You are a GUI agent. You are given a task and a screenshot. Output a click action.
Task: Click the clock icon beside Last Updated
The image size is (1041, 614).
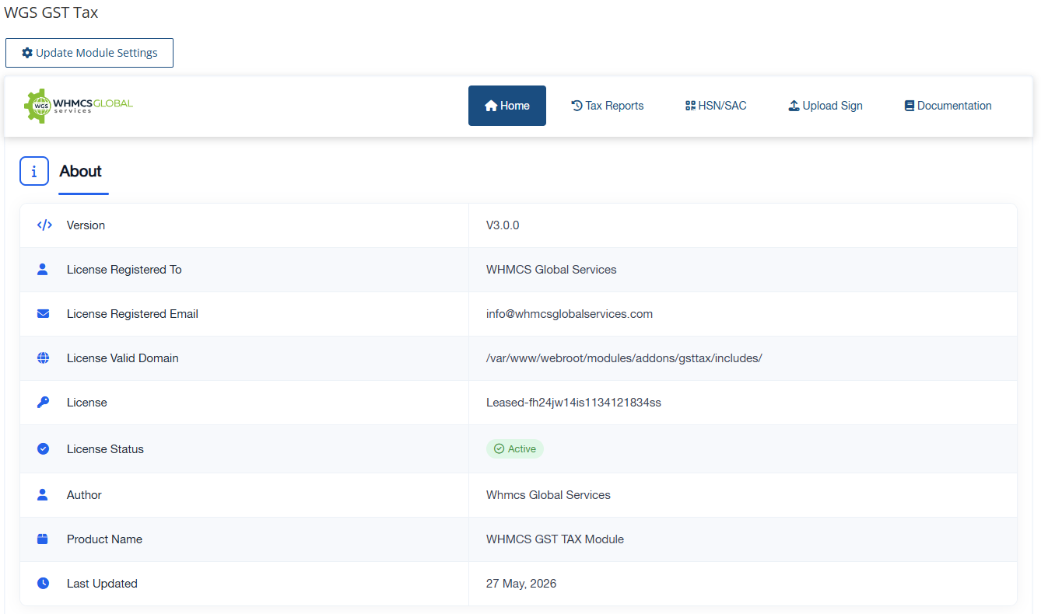[x=43, y=584]
